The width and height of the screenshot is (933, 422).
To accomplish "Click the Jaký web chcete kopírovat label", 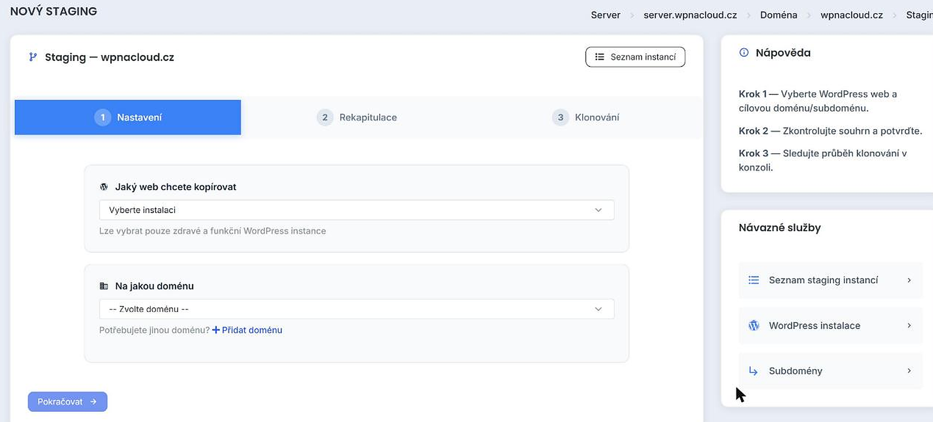I will pos(176,187).
